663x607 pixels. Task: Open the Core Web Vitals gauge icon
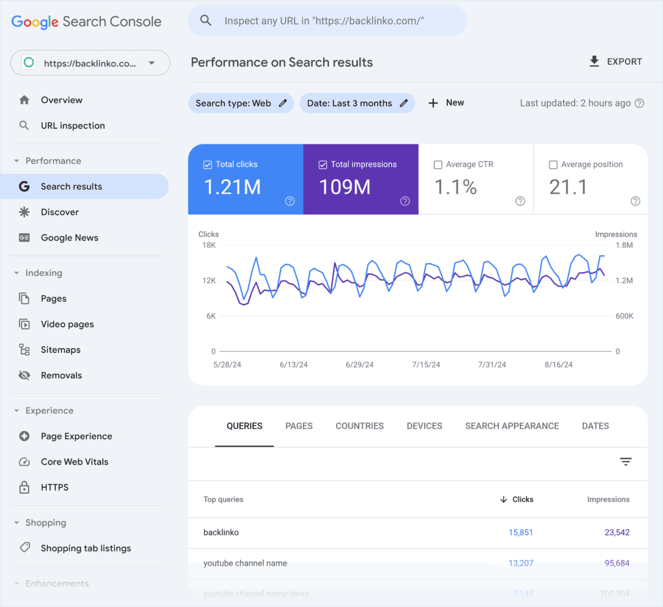click(x=25, y=462)
